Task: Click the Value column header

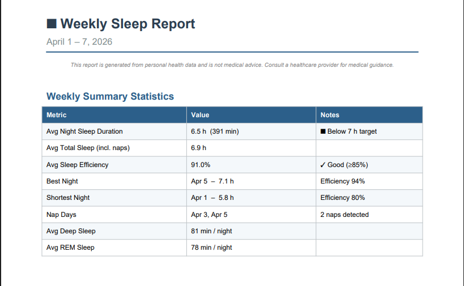Action: point(200,115)
